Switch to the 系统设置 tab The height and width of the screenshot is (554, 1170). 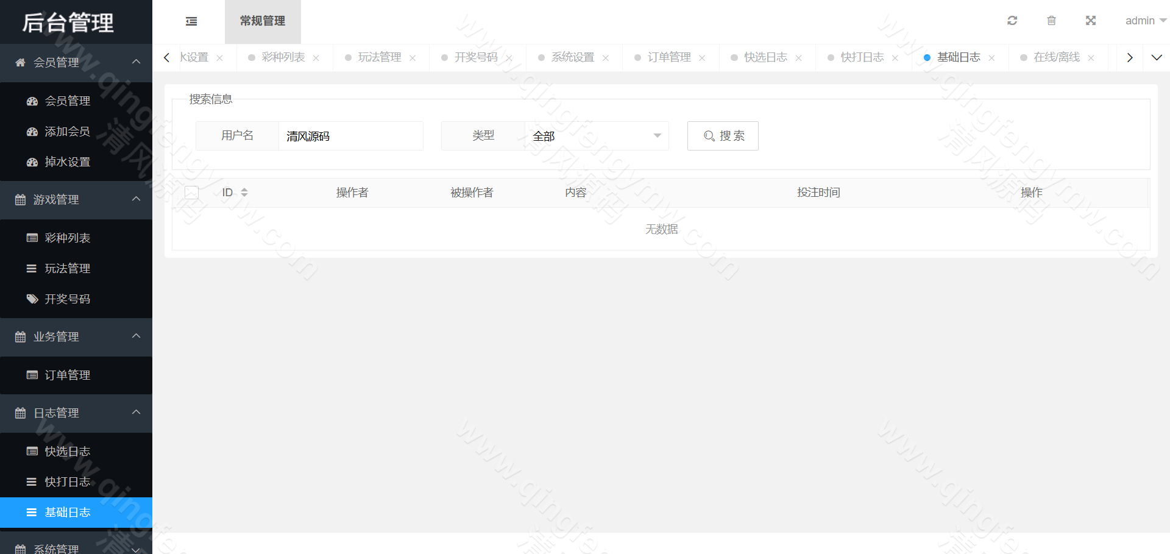[572, 57]
